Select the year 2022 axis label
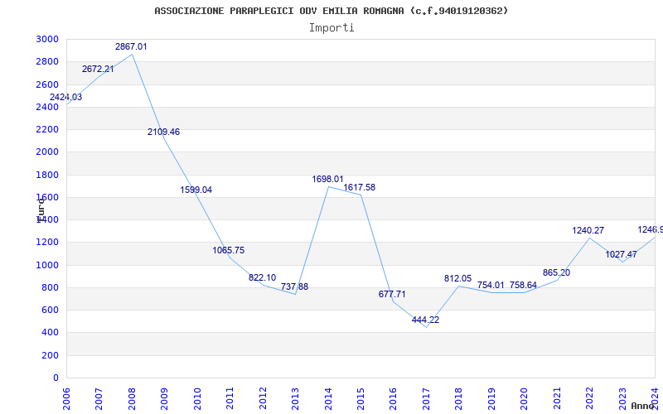 tap(589, 399)
